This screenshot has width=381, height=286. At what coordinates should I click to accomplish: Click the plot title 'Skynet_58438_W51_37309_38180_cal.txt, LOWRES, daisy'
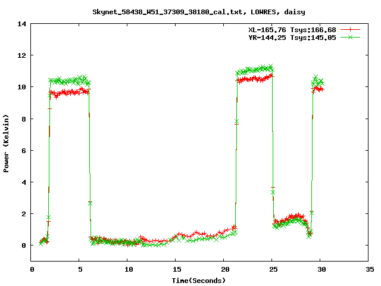click(x=199, y=12)
